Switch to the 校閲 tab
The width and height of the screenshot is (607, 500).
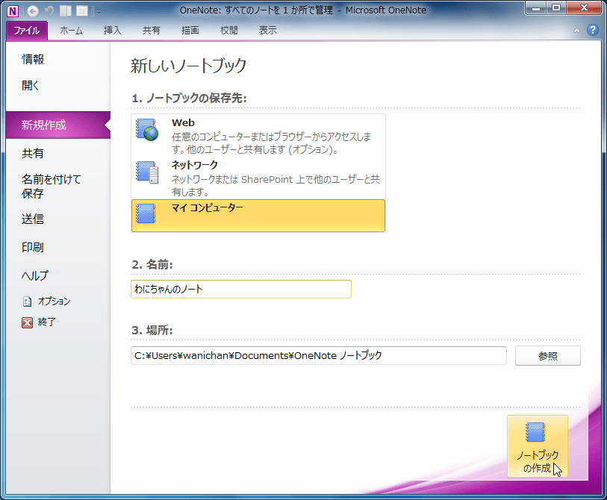228,31
